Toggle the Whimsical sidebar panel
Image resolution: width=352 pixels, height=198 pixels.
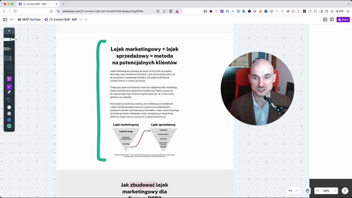5,20
